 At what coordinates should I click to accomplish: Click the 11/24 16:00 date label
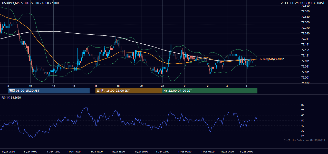point(96,152)
